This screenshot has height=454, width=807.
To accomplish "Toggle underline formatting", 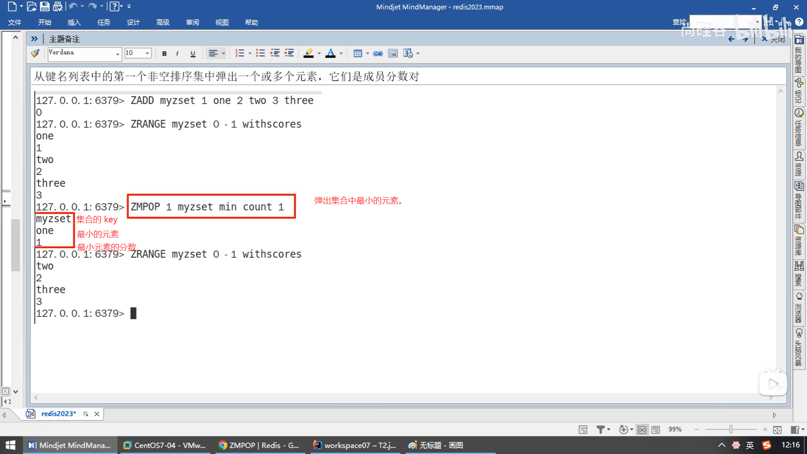I will (193, 53).
